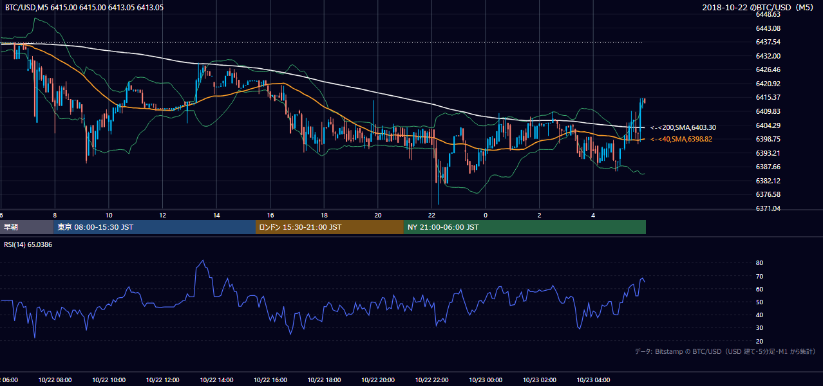Viewport: 823px width, 386px height.
Task: Select price axis value 6426.46
Action: [768, 69]
